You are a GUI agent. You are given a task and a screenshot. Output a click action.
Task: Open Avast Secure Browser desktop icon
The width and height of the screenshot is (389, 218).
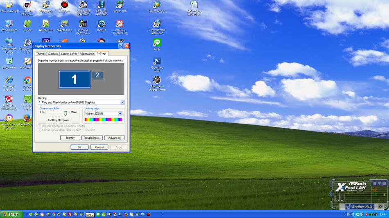9,122
